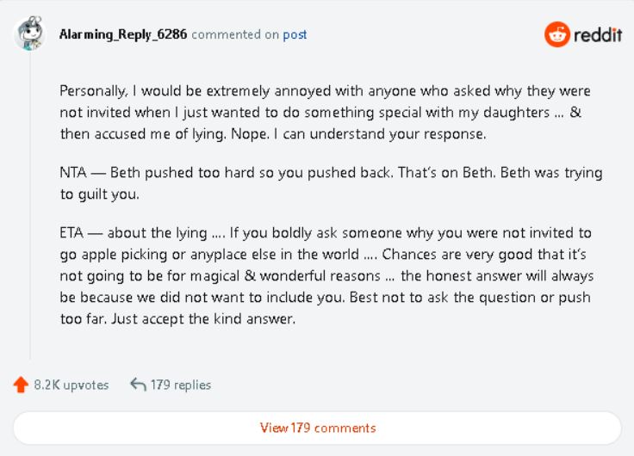
Task: Click the orange upvote arrow icon
Action: coord(21,385)
